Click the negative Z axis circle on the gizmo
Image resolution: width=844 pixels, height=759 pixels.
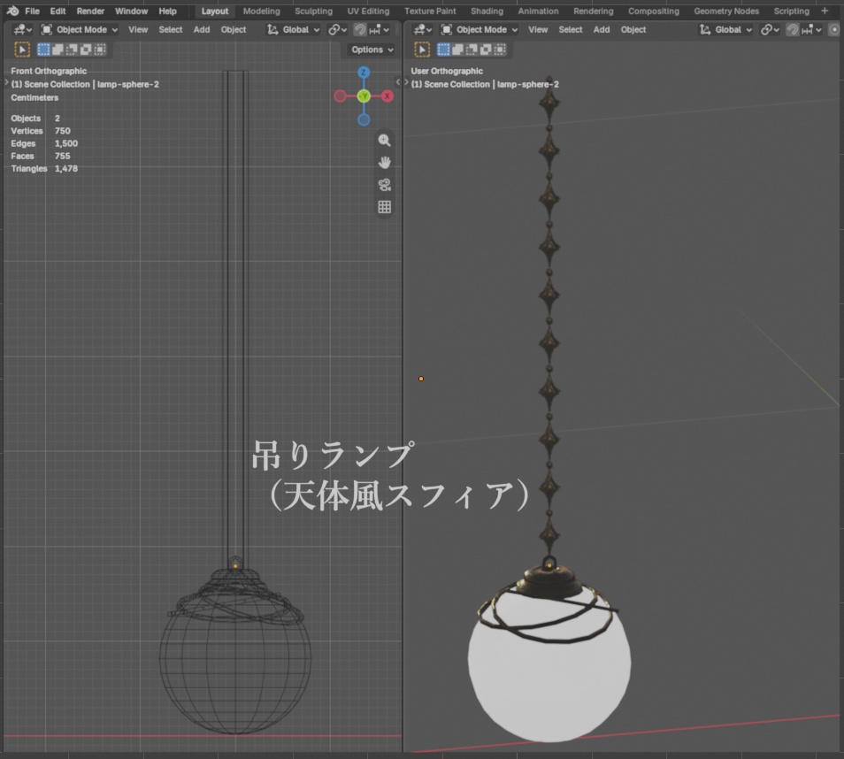pyautogui.click(x=364, y=120)
